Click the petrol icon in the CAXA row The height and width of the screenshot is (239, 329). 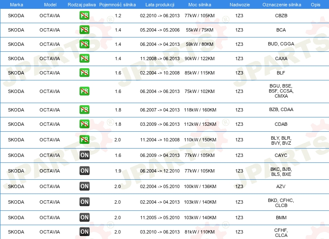click(x=84, y=58)
